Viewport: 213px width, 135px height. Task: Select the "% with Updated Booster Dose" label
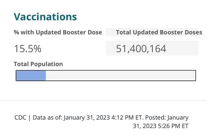(x=58, y=32)
